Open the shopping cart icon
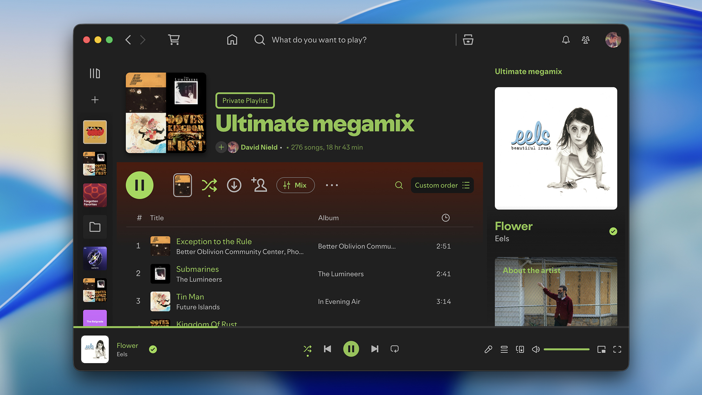Image resolution: width=702 pixels, height=395 pixels. [174, 40]
